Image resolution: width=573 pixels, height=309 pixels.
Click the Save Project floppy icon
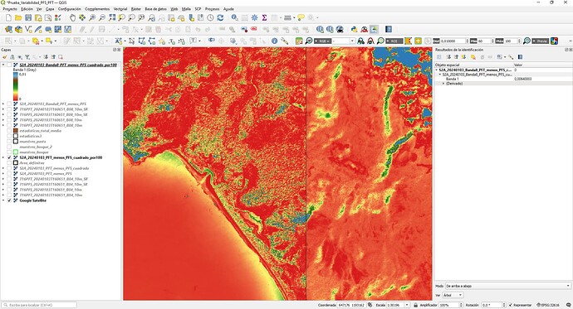coord(28,17)
